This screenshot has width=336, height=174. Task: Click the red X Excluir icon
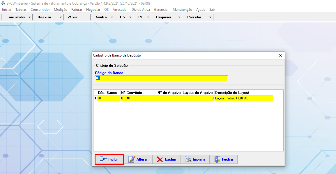point(160,159)
